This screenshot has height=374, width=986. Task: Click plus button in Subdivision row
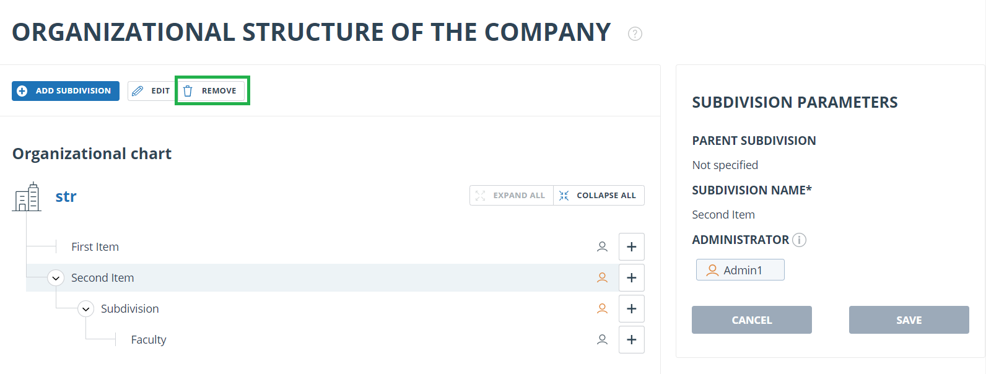tap(632, 308)
